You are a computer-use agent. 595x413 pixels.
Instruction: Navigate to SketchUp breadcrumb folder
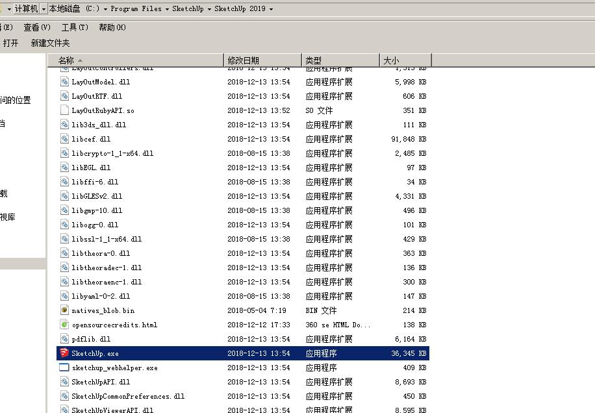[188, 8]
